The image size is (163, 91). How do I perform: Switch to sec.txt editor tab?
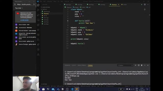pyautogui.click(x=124, y=5)
